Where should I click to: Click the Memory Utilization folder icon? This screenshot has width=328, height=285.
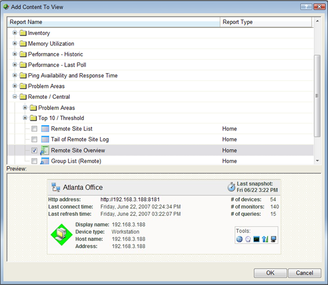point(23,44)
